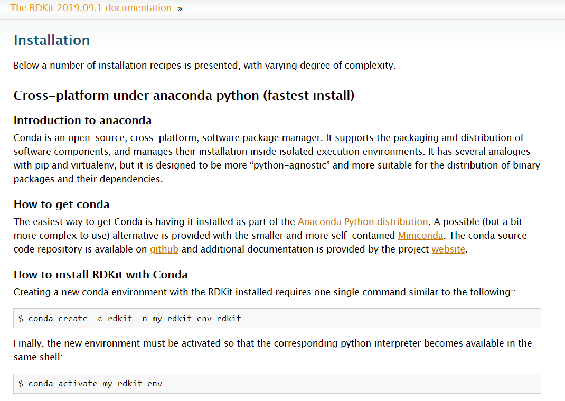Click the Installation page heading
Image resolution: width=565 pixels, height=401 pixels.
point(52,40)
